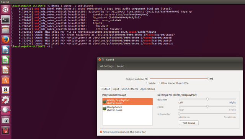Viewport: 245px width, 139px height.
Task: Check Allow louder than 100%
Action: point(158,83)
